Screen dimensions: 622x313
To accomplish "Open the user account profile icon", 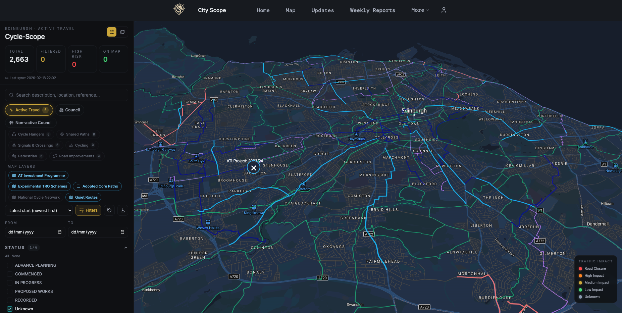I will (444, 10).
